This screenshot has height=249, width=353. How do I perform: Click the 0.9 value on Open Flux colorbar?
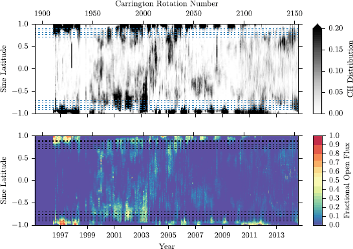click(334, 144)
